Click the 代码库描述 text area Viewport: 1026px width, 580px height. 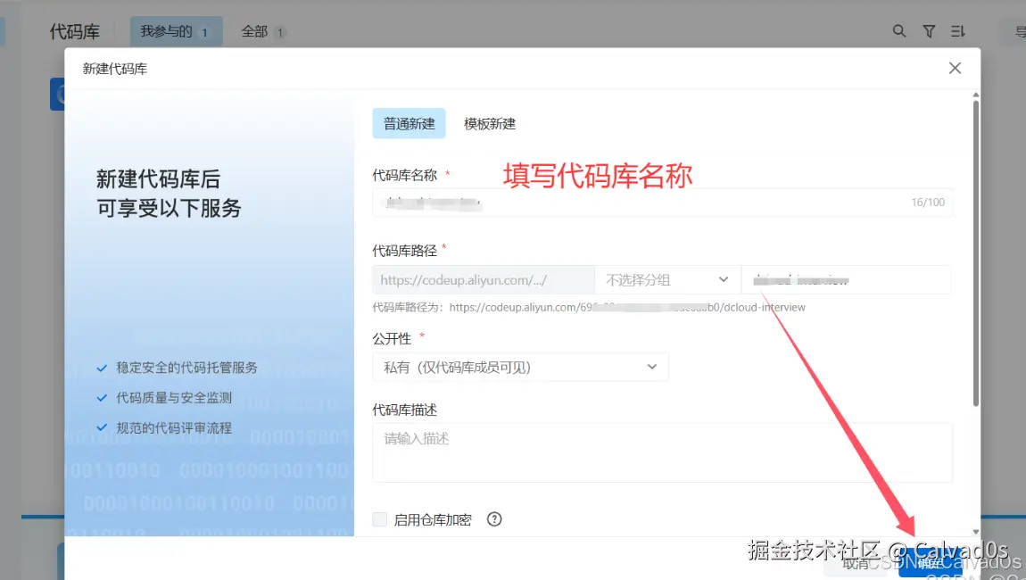pyautogui.click(x=662, y=452)
